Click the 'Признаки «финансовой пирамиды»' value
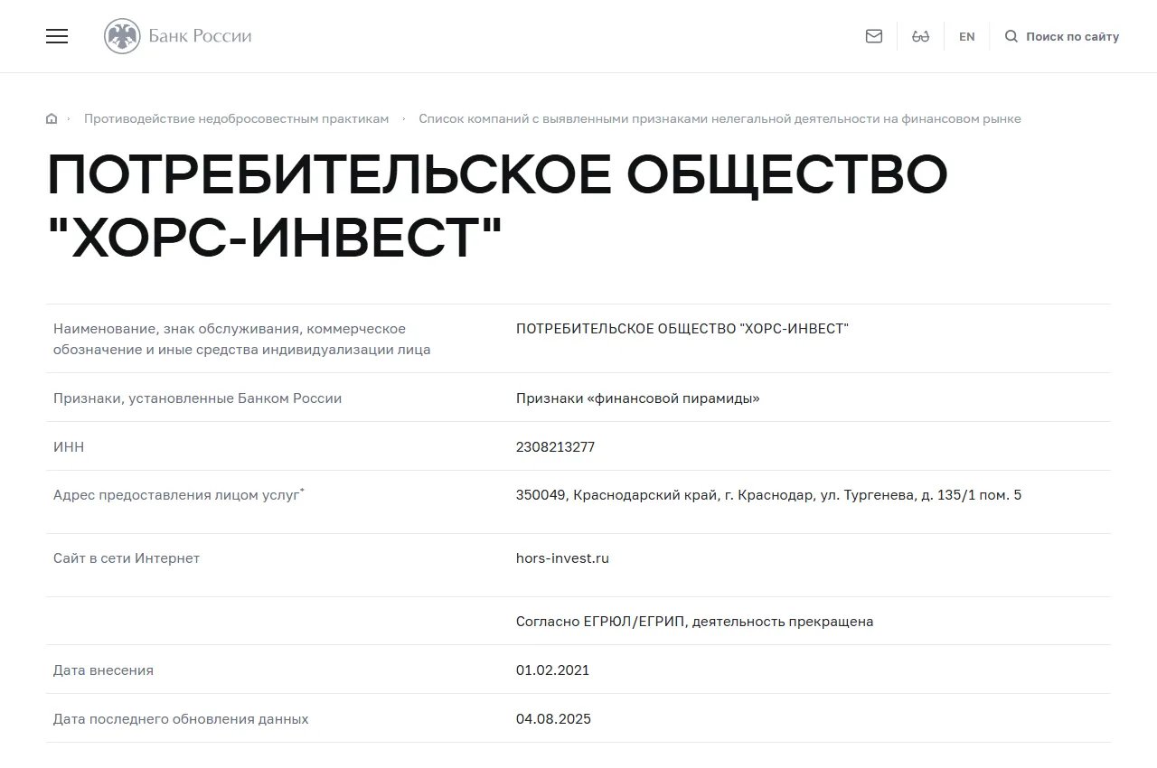 [x=637, y=398]
